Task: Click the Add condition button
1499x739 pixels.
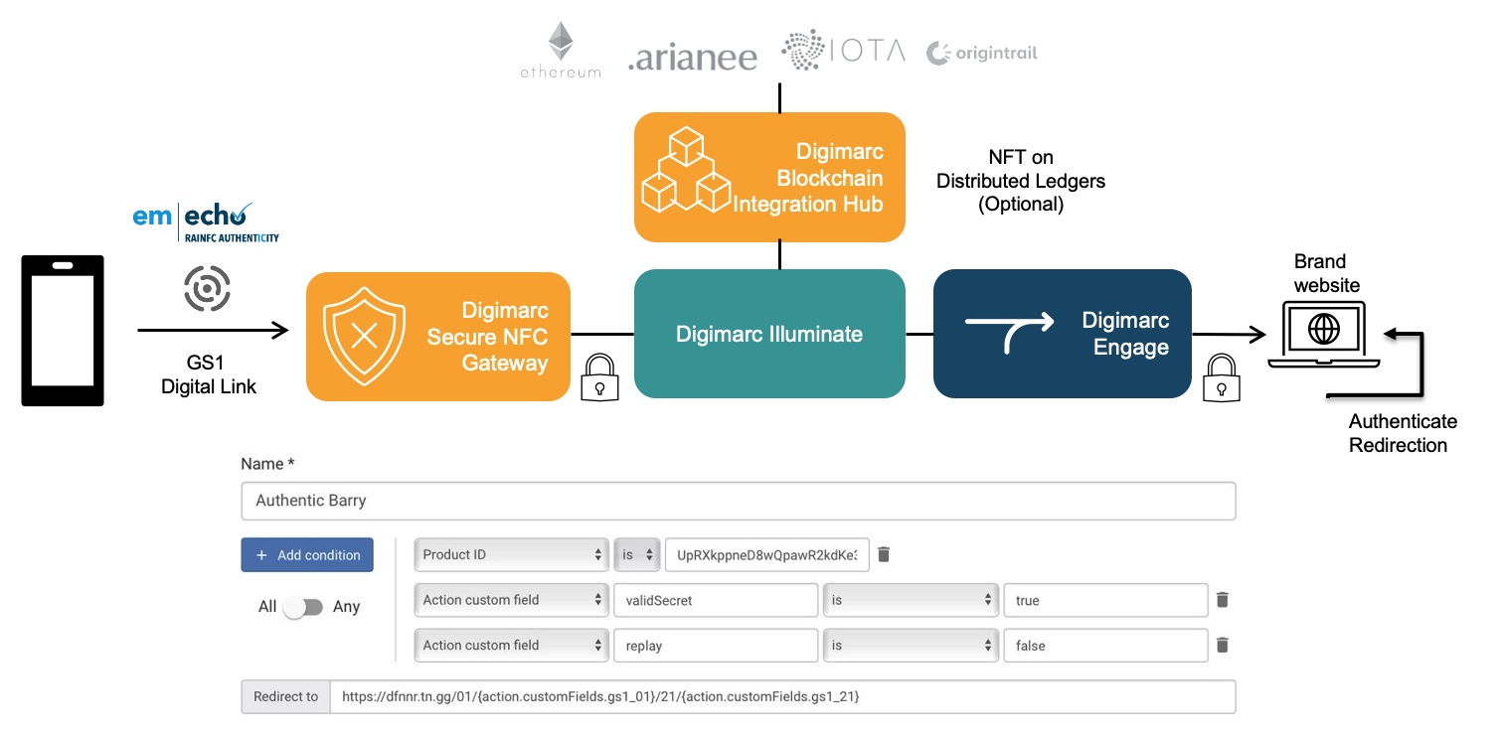Action: [307, 555]
